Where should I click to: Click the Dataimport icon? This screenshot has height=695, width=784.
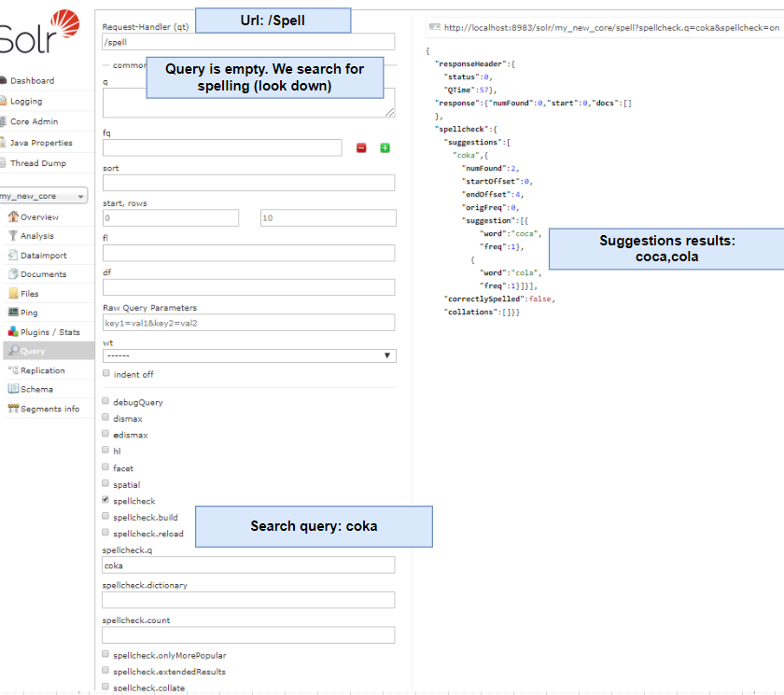[13, 255]
